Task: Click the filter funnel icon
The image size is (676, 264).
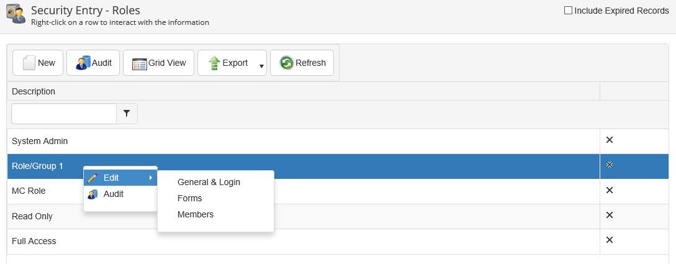Action: pyautogui.click(x=127, y=114)
